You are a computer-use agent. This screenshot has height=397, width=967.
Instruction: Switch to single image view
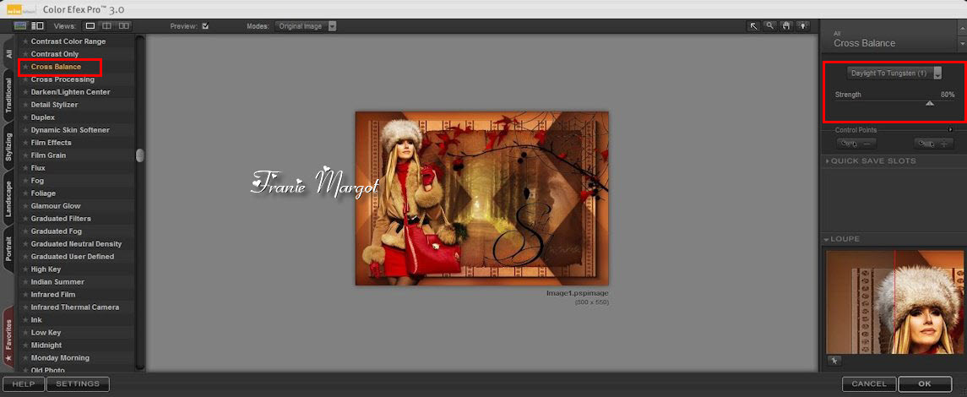point(91,26)
